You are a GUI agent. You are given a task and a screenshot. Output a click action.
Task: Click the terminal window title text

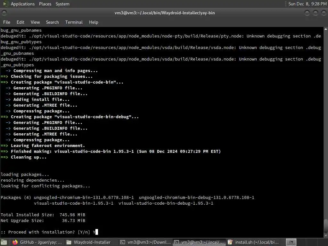coord(165,13)
